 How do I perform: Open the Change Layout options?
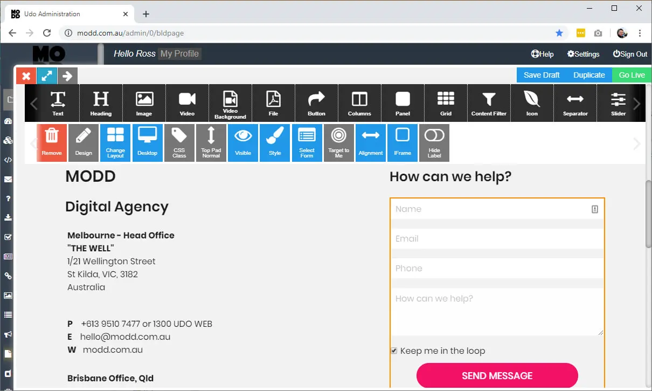click(115, 142)
